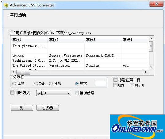
Task: Select the 'Vereinigten' cell
Action: tap(66, 65)
